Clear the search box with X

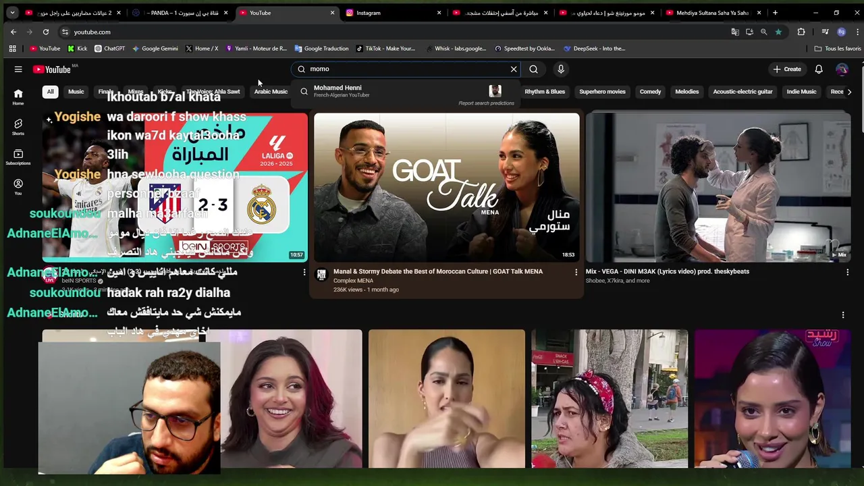coord(514,69)
